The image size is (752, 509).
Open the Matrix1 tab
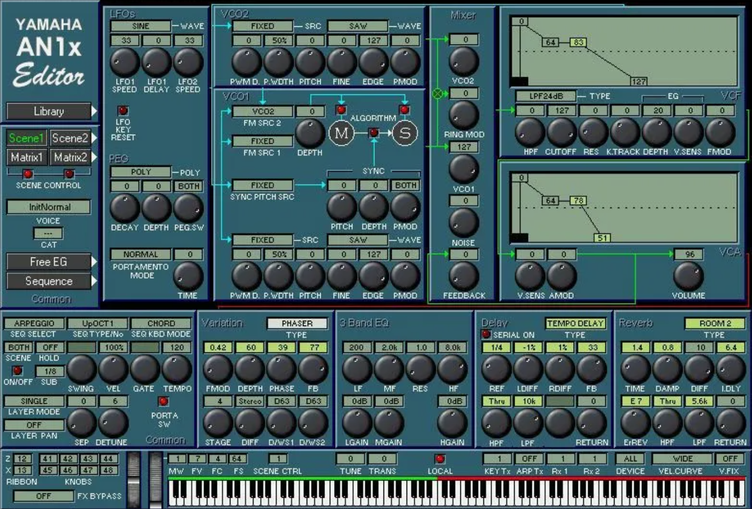pos(27,157)
